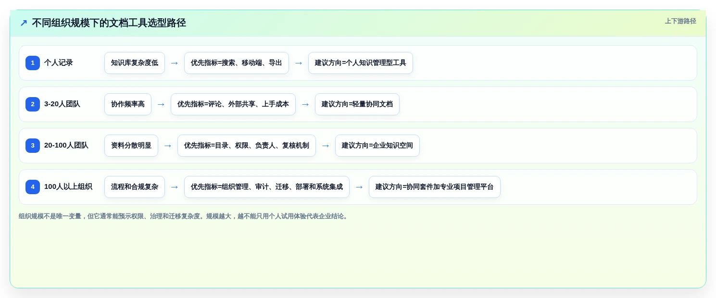This screenshot has width=716, height=298.
Task: Click the 协作频率高 chip
Action: pos(128,104)
